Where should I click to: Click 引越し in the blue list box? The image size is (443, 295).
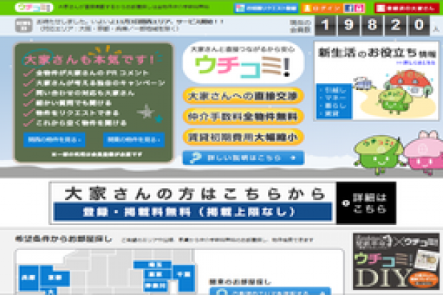335,90
